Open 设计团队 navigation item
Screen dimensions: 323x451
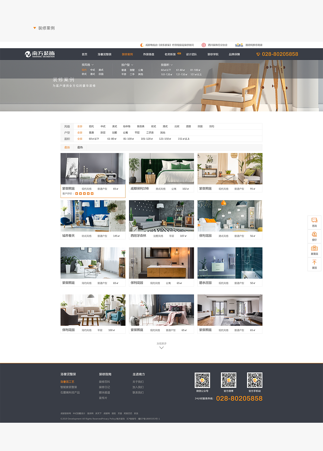(192, 54)
